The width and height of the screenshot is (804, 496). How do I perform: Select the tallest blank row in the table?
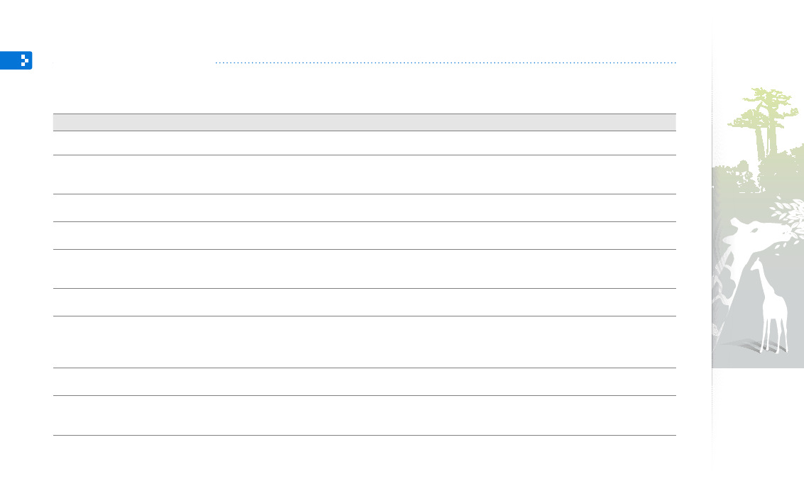coord(364,342)
